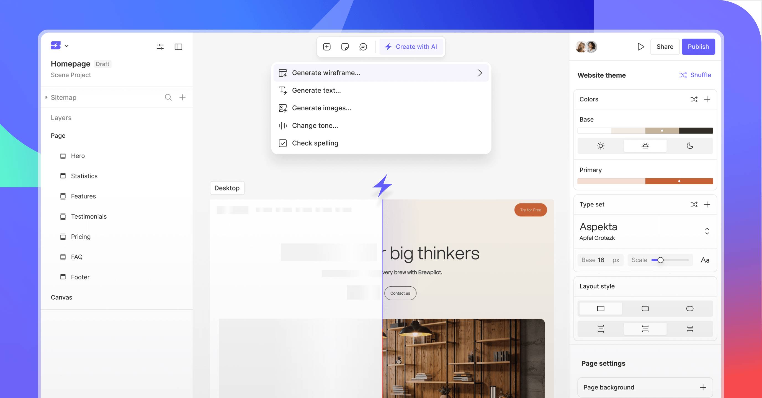Screen dimensions: 762x398
Task: Search the sitemap with magnifier icon
Action: [x=168, y=98]
